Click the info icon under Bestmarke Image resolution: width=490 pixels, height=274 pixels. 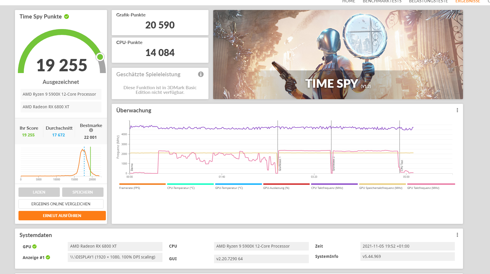click(91, 130)
